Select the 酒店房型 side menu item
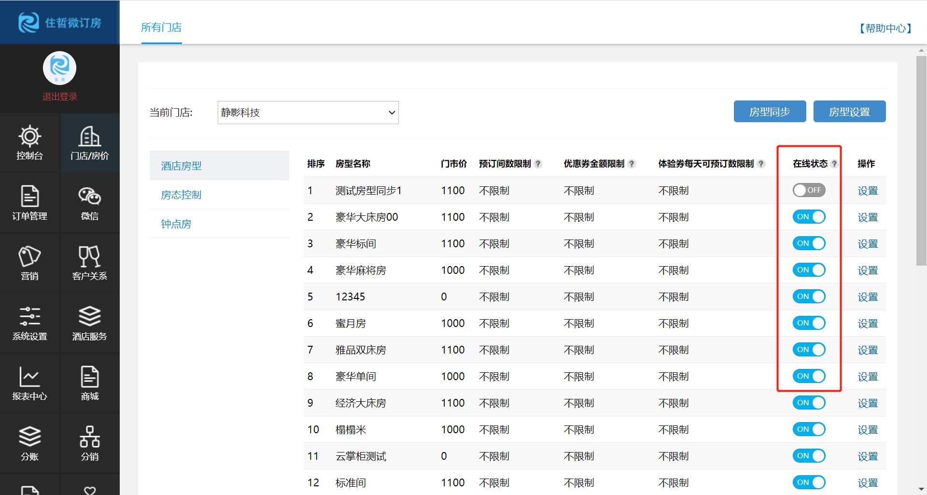Viewport: 927px width, 495px height. coord(219,166)
